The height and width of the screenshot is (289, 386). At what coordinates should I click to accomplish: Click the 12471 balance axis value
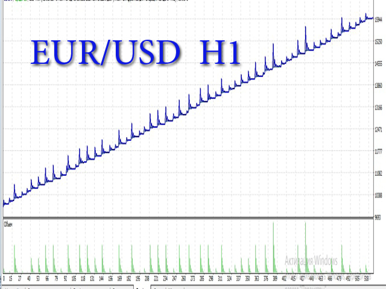379,129
